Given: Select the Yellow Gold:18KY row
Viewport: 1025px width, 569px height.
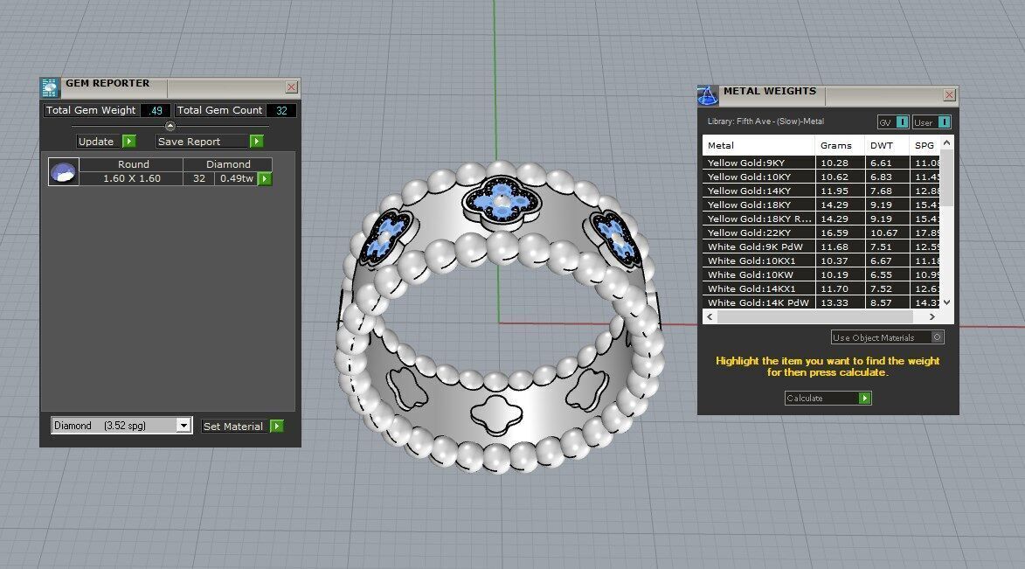Looking at the screenshot, I should point(821,205).
